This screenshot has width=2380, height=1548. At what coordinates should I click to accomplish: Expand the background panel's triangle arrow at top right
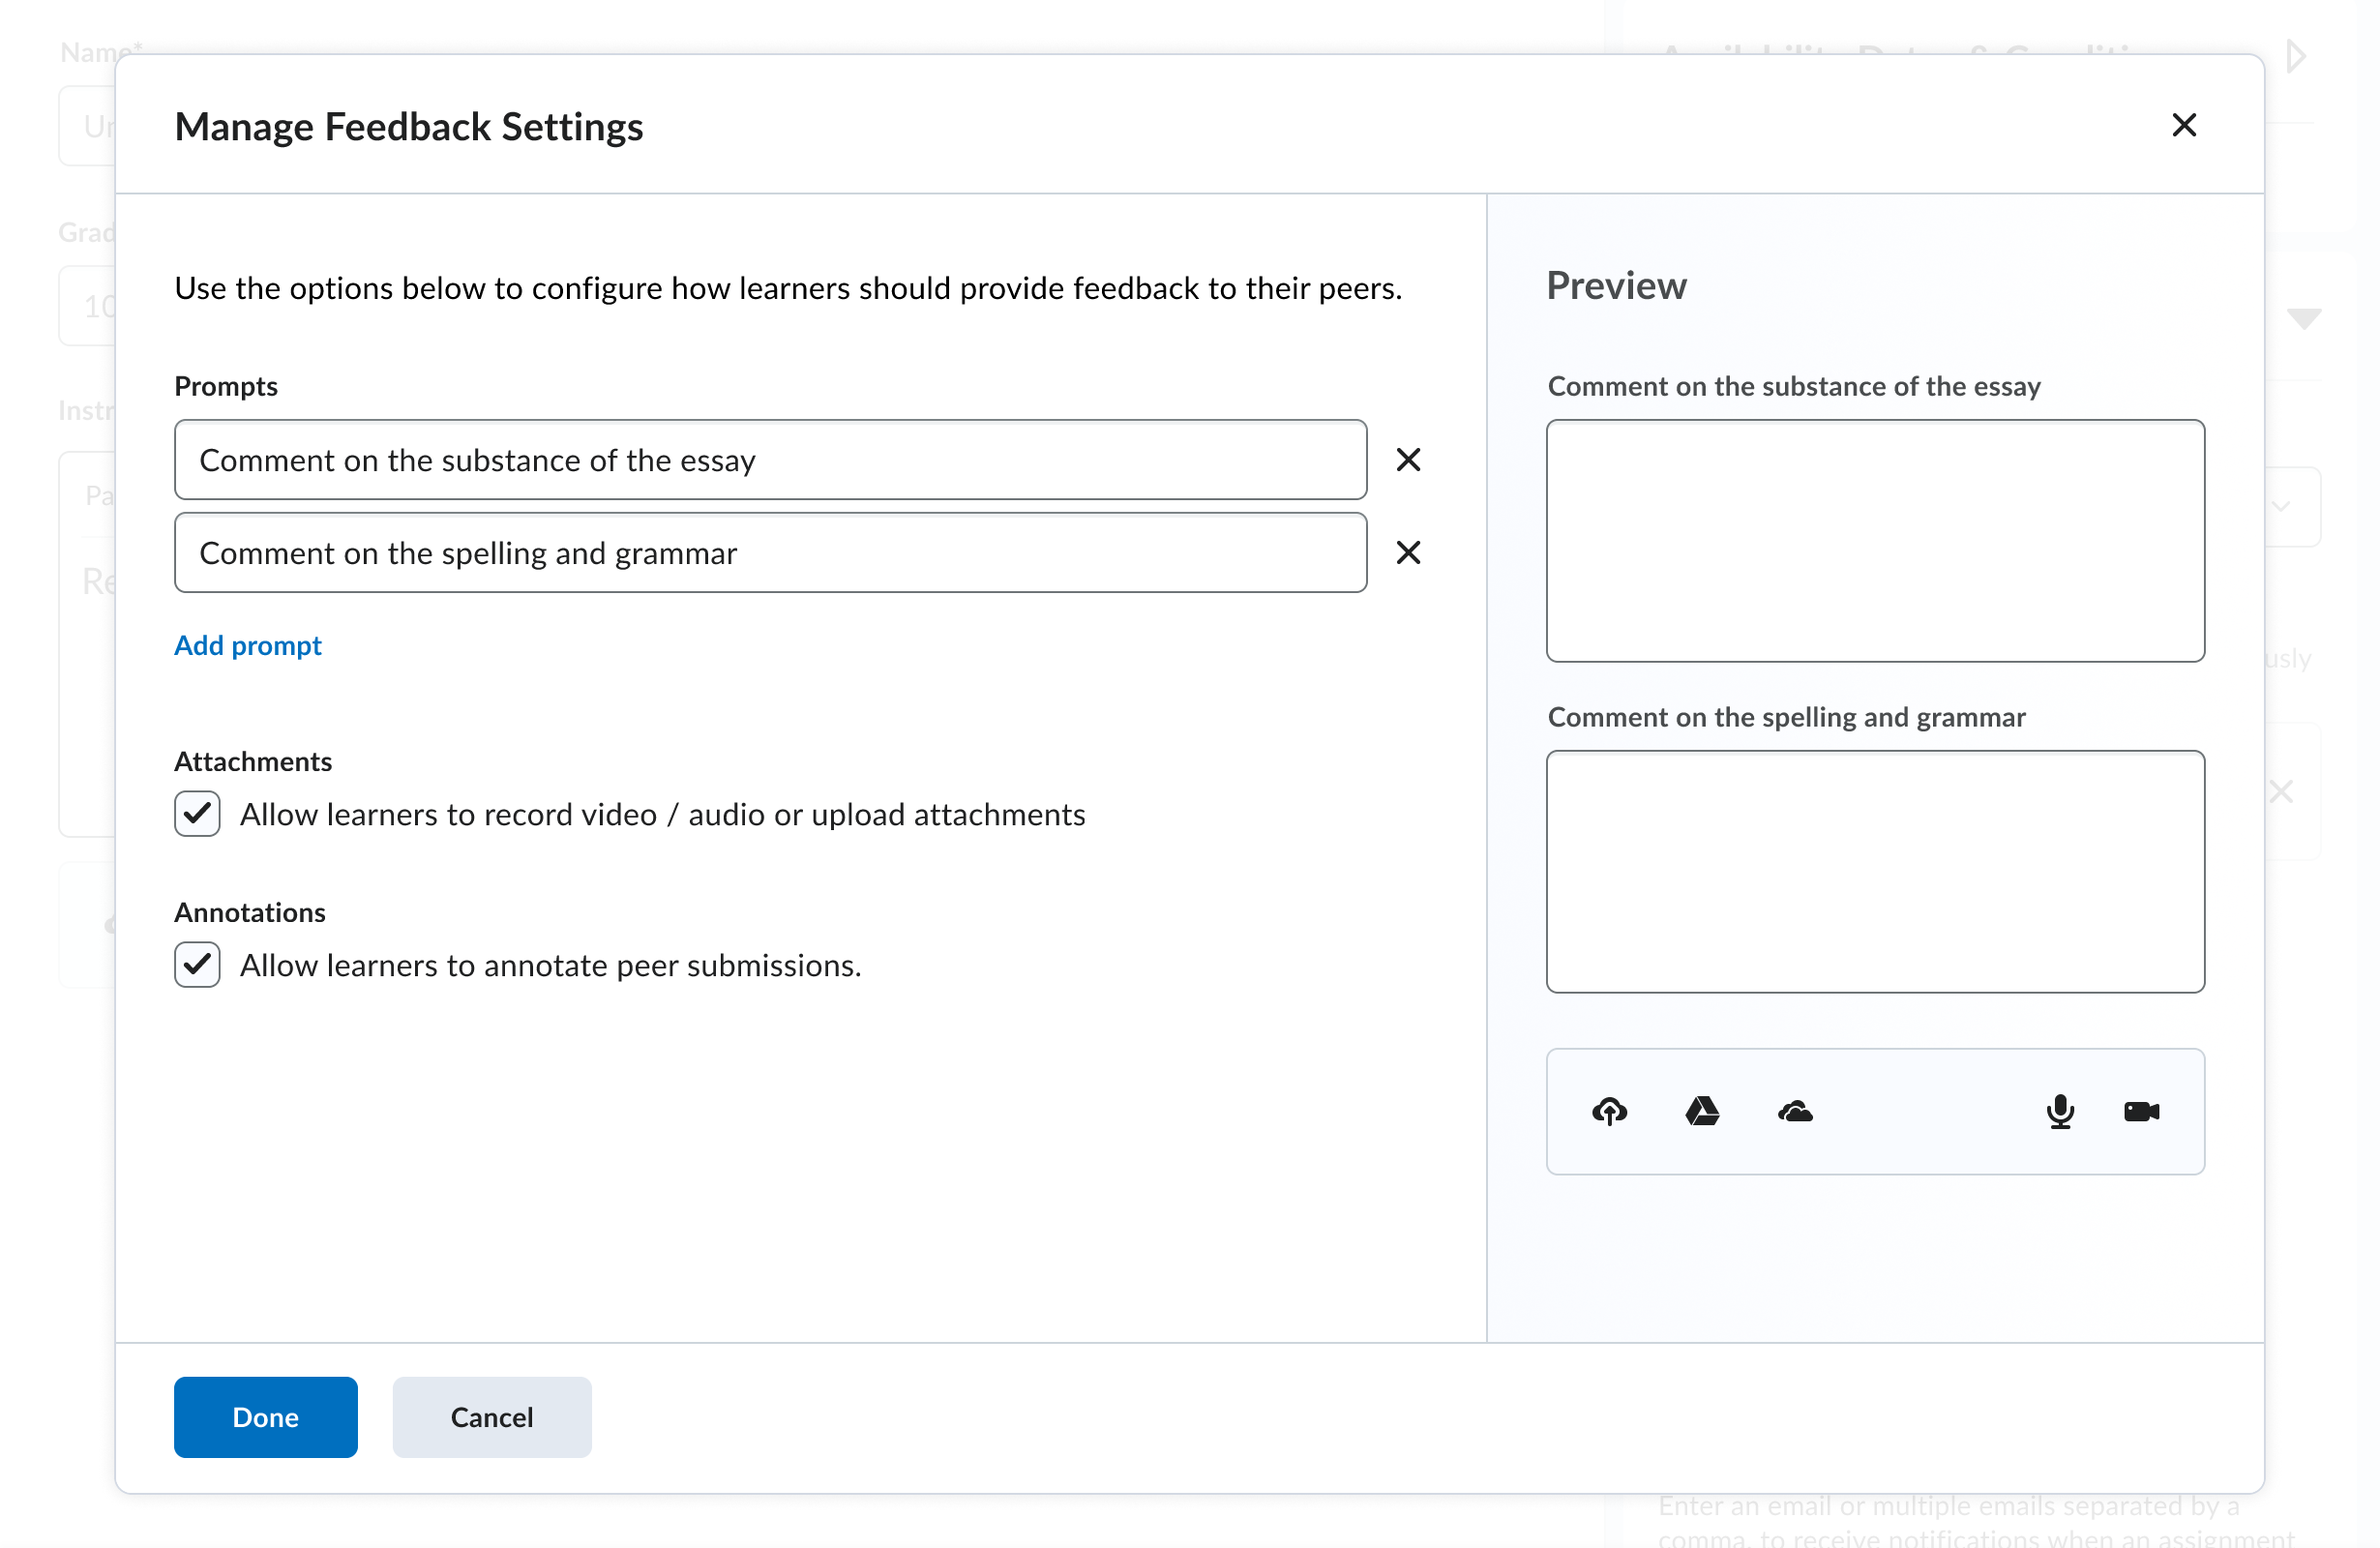point(2297,56)
